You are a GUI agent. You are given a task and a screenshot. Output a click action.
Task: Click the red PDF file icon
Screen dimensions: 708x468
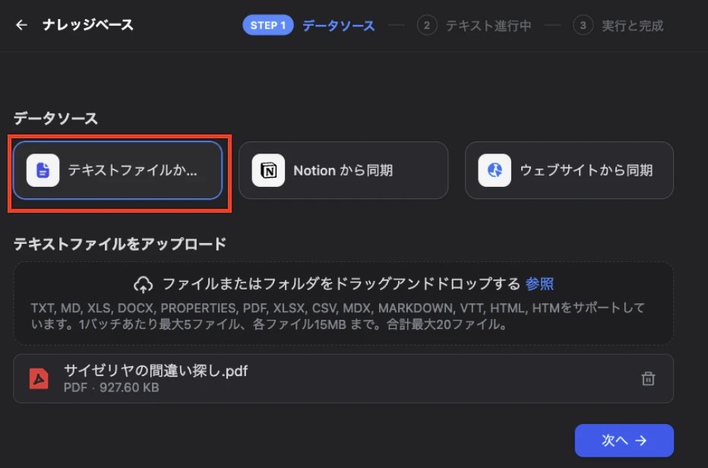coord(39,378)
